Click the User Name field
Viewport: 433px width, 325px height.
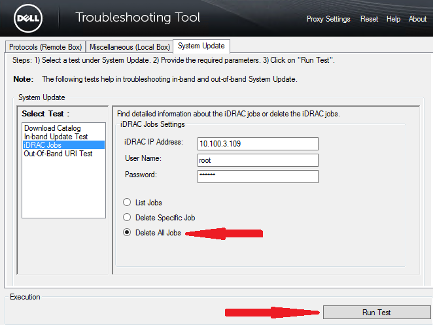coord(258,160)
